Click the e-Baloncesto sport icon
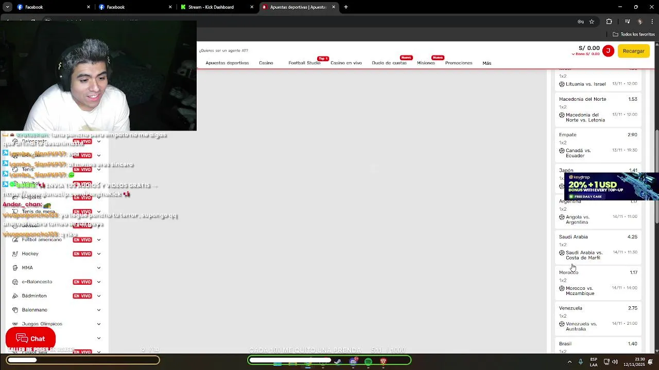Image resolution: width=659 pixels, height=370 pixels. click(15, 282)
